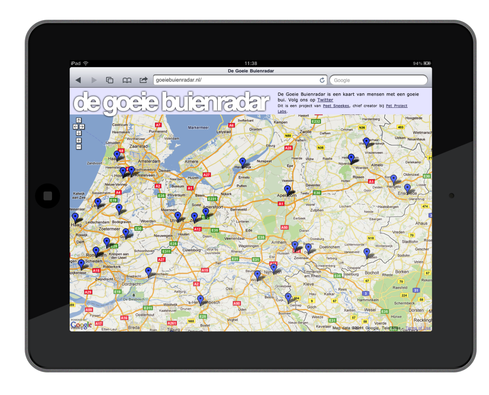Pan map left with arrow control
Image resolution: width=489 pixels, height=395 pixels.
[x=75, y=127]
